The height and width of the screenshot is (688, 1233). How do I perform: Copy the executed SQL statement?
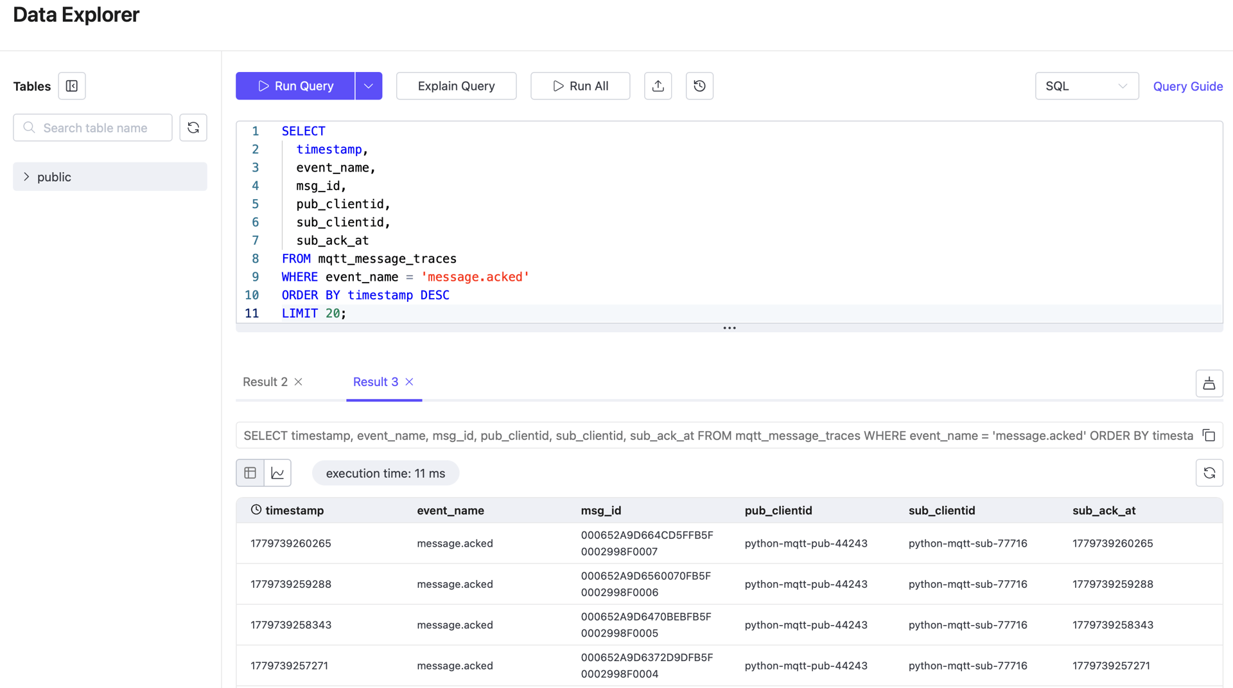coord(1209,436)
